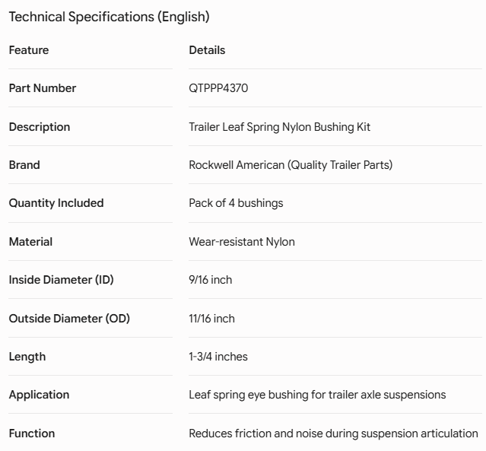
Task: Click the Brand row label
Action: pyautogui.click(x=24, y=165)
